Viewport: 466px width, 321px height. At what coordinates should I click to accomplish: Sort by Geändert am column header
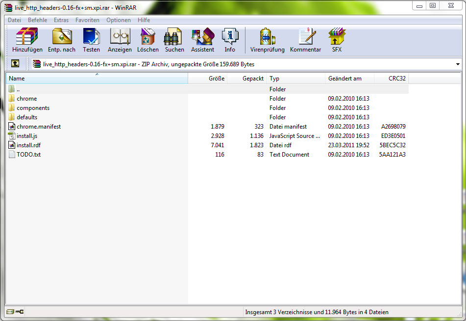[349, 79]
